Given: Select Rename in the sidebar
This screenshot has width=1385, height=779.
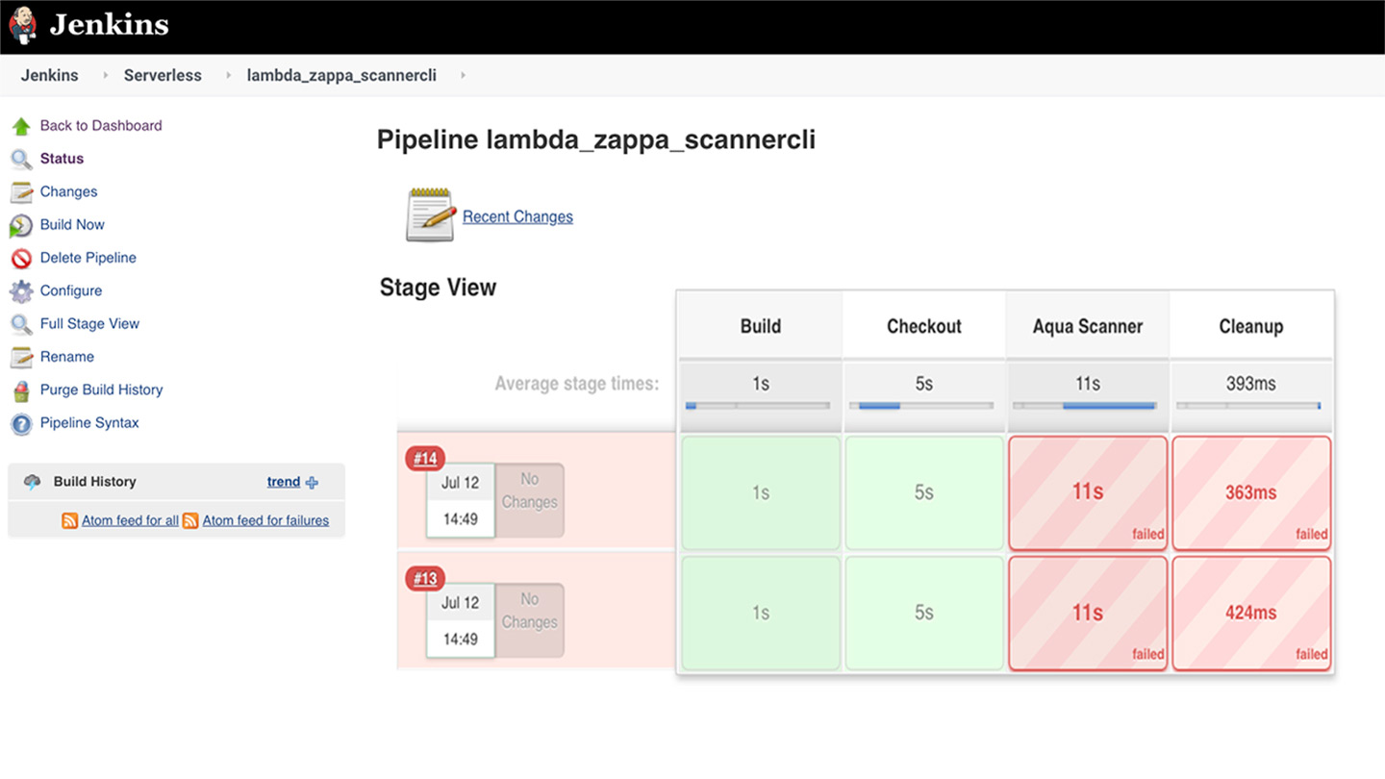Looking at the screenshot, I should point(67,357).
